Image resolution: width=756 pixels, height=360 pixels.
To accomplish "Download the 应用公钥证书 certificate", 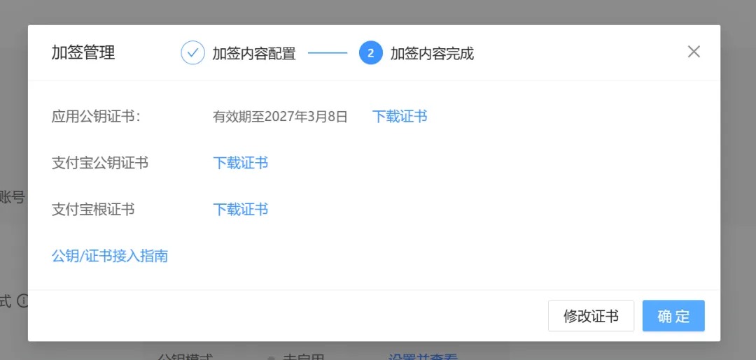I will tap(400, 117).
